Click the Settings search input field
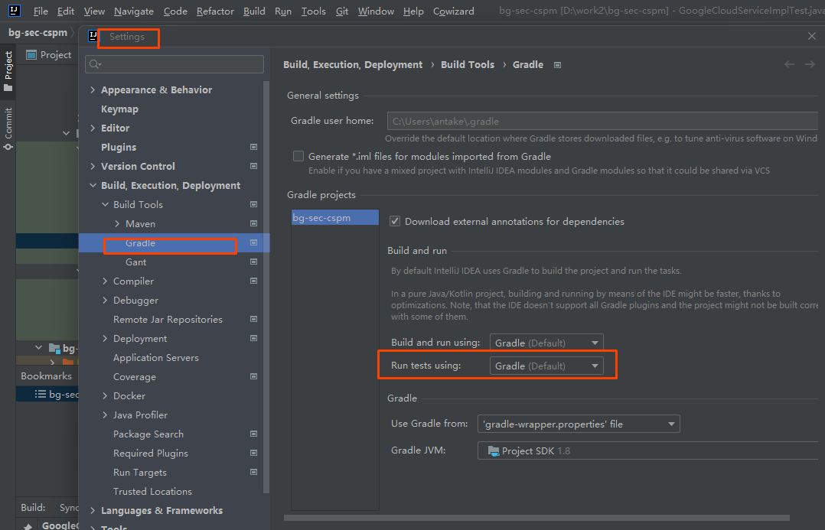Viewport: 825px width, 530px height. click(174, 64)
